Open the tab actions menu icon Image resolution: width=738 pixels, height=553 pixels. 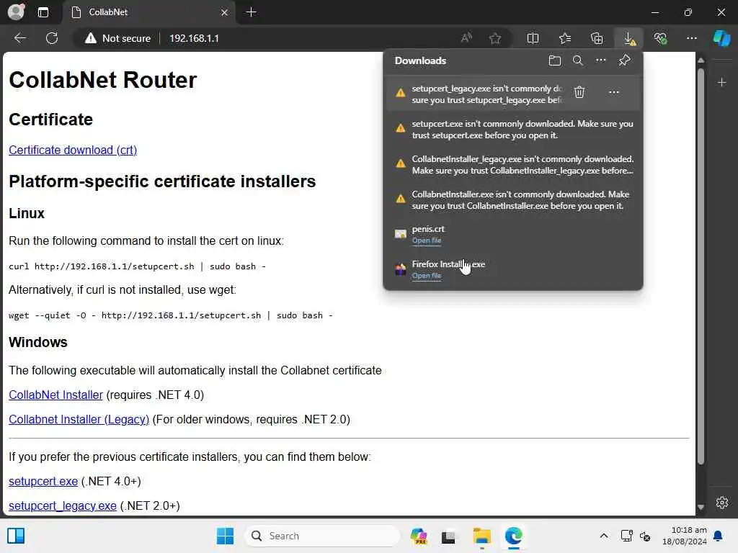click(x=43, y=12)
